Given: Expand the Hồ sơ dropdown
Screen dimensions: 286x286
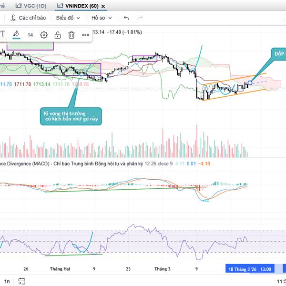Looking at the screenshot, I should (102, 18).
